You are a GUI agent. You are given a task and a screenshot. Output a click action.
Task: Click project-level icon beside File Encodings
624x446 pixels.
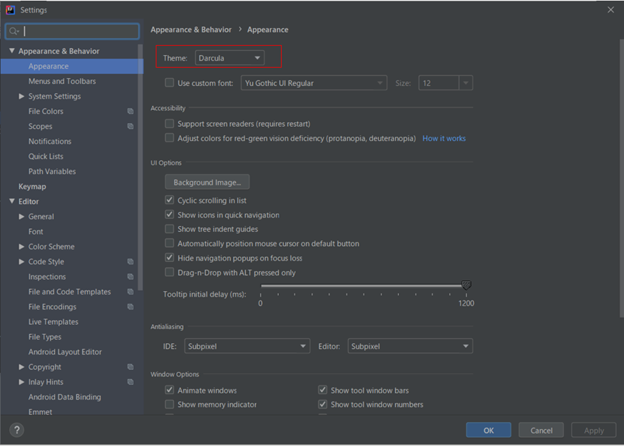(x=130, y=306)
